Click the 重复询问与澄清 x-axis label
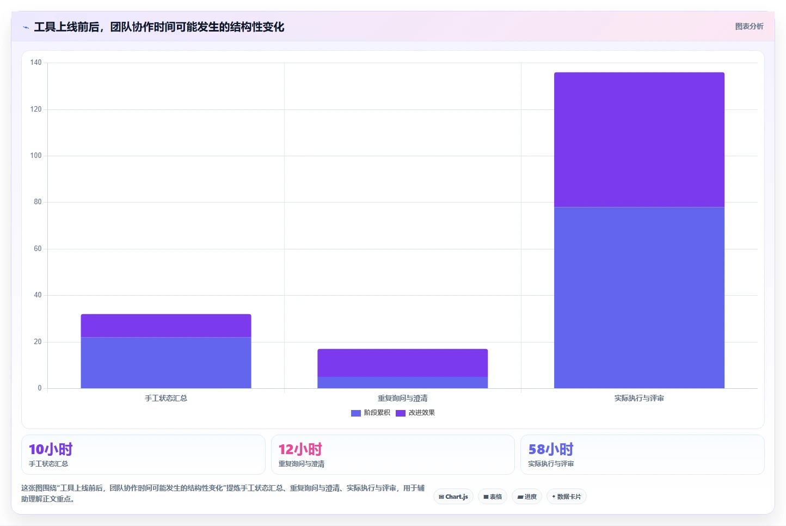786x526 pixels. tap(403, 398)
